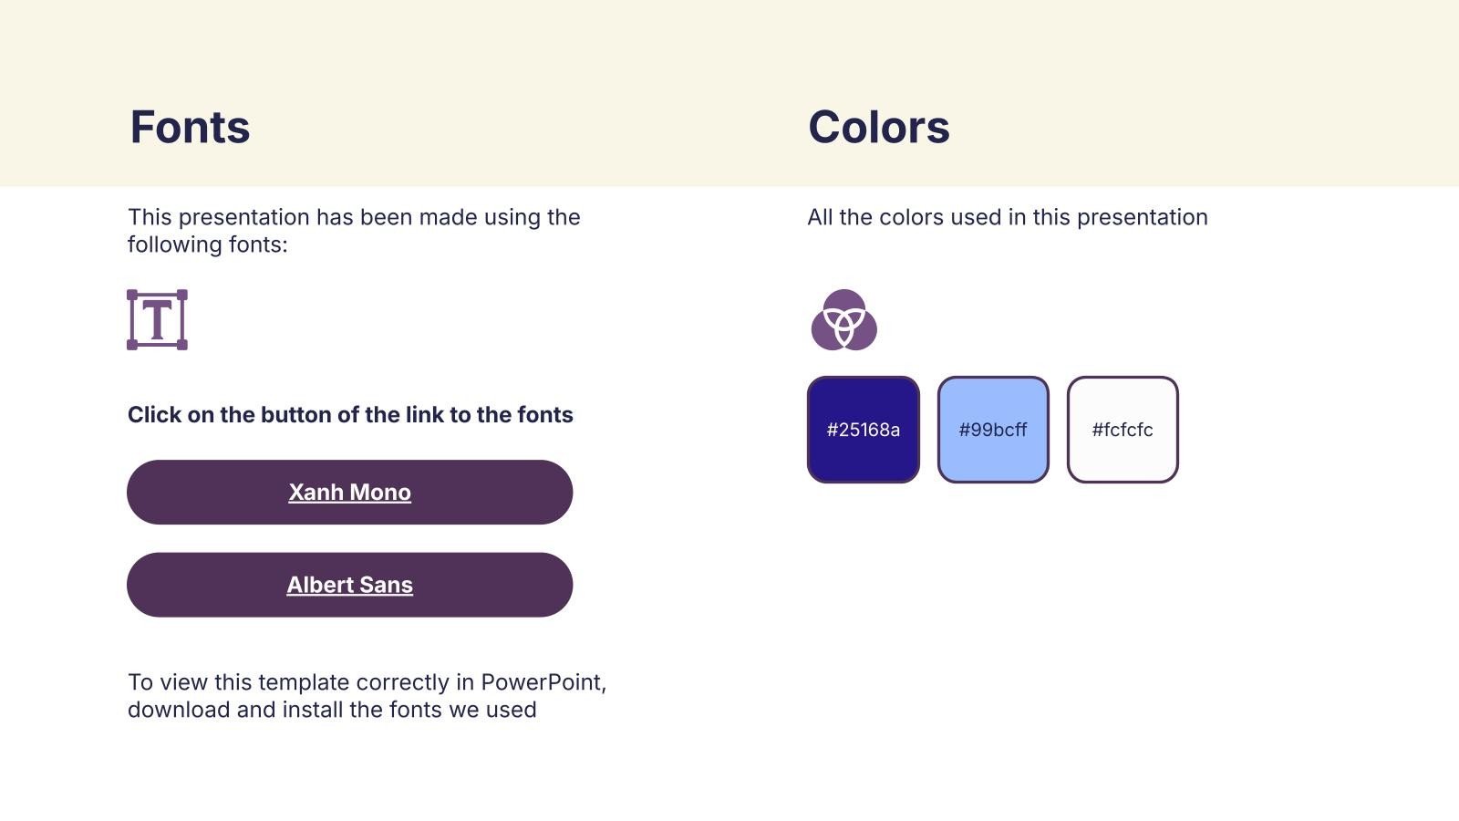Select "All the colors used in this presentation"

pyautogui.click(x=1007, y=217)
